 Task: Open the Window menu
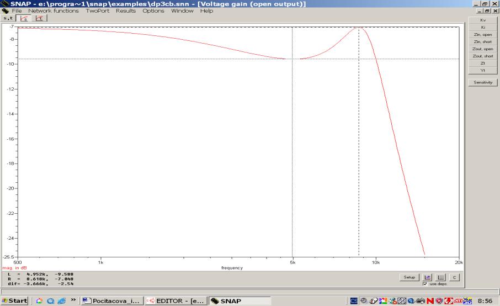tap(182, 11)
